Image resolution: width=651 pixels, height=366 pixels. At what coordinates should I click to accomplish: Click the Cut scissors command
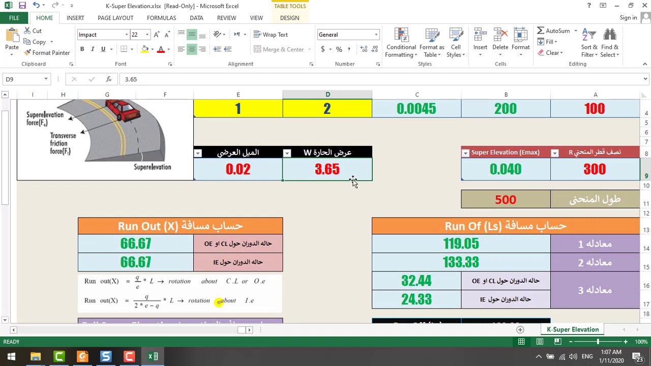(x=32, y=31)
